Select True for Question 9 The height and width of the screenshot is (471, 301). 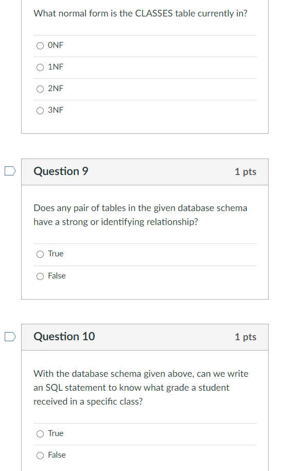[x=40, y=254]
